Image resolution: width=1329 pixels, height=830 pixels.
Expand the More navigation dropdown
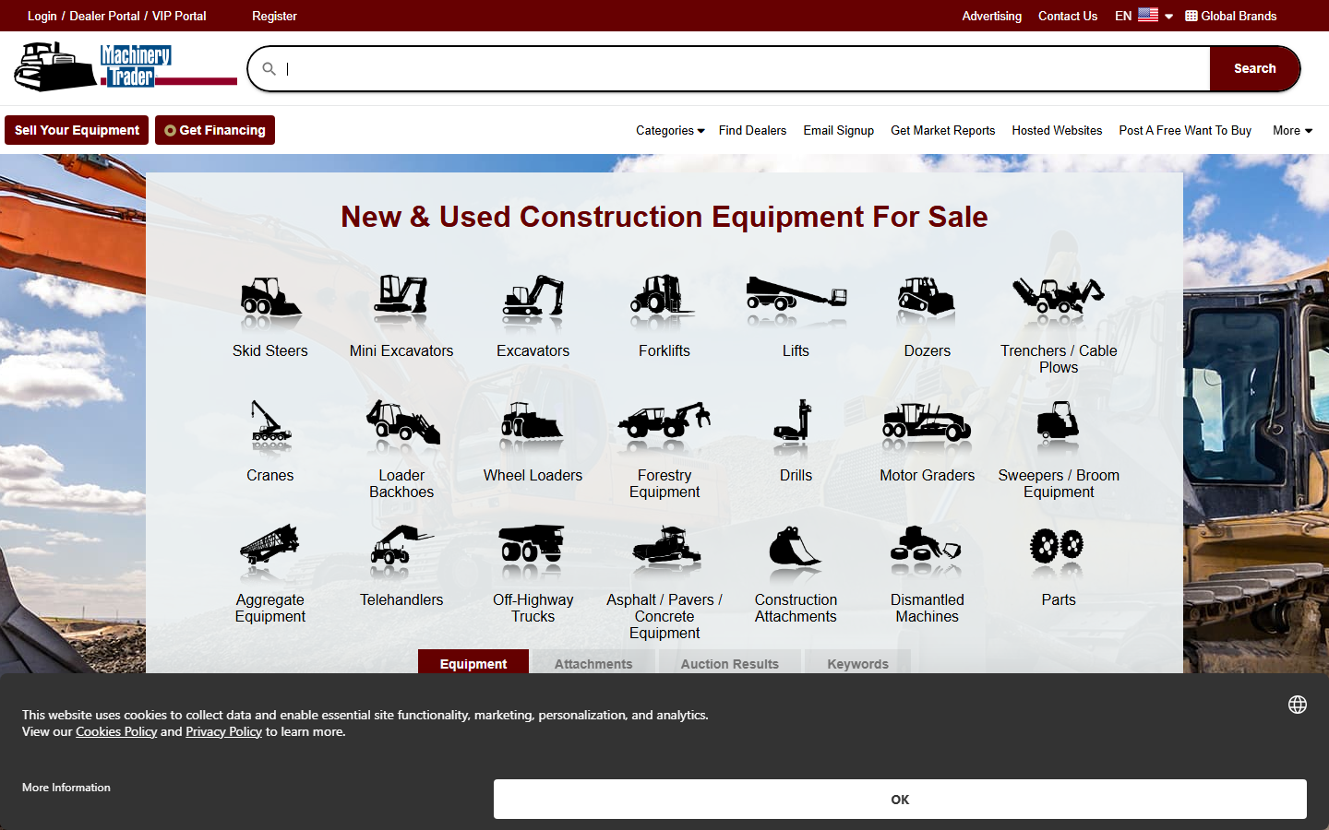[x=1292, y=130]
